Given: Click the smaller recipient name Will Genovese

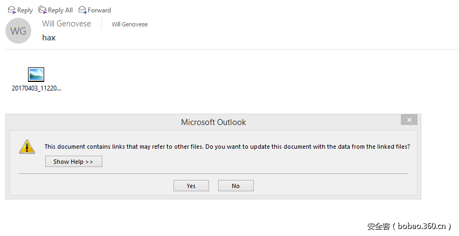Looking at the screenshot, I should (129, 24).
